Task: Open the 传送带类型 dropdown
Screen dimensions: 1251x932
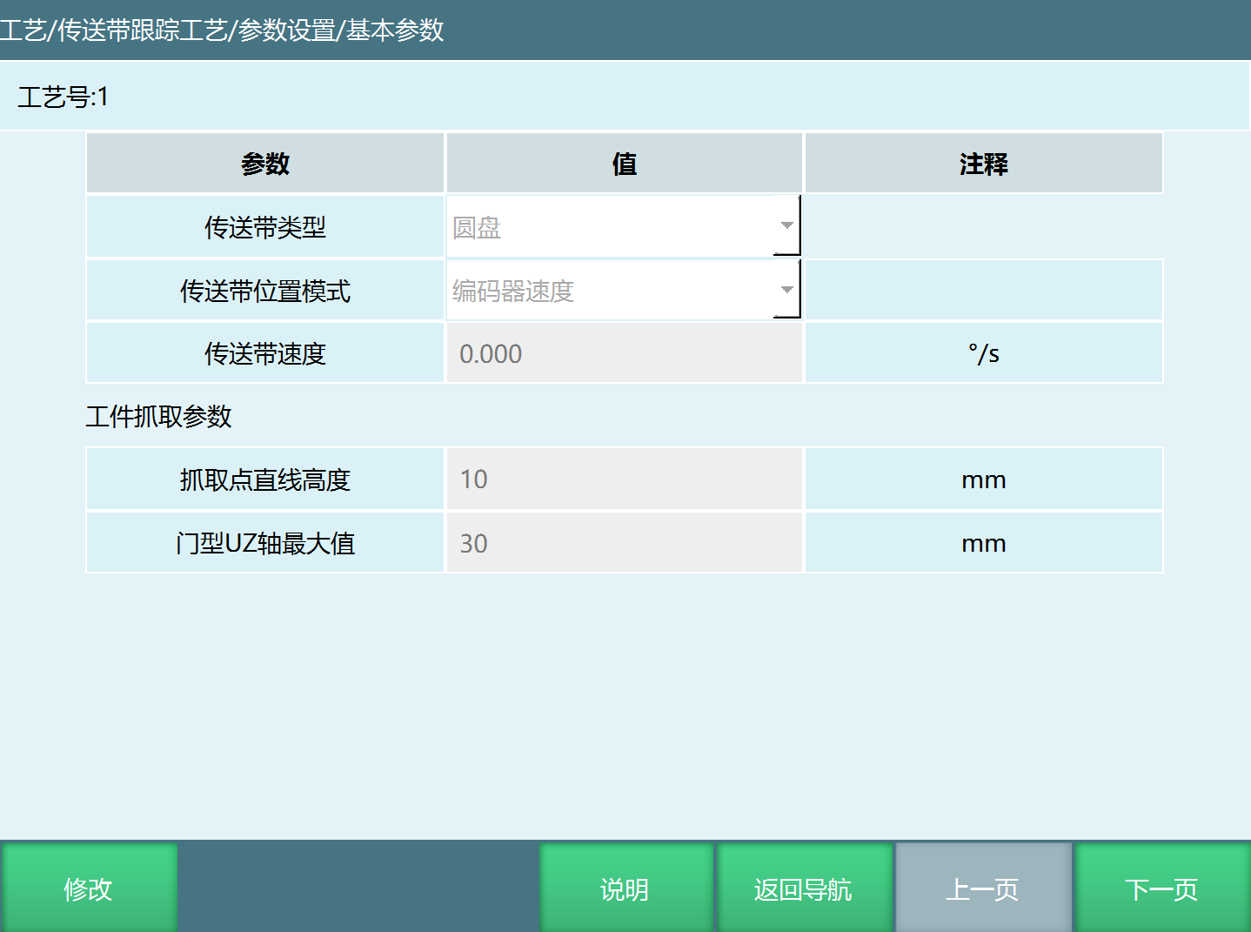Action: click(623, 225)
